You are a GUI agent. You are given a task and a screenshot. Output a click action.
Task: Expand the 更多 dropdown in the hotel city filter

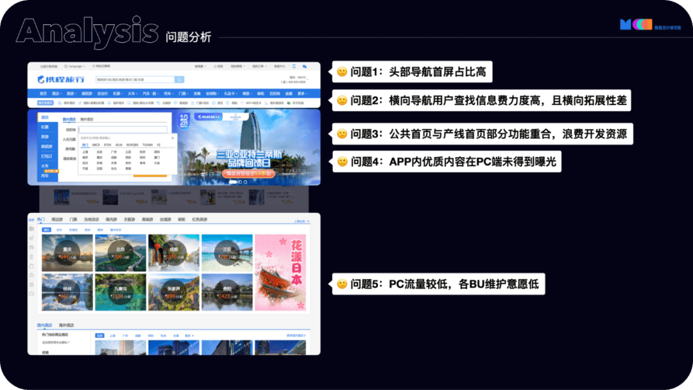(x=189, y=335)
